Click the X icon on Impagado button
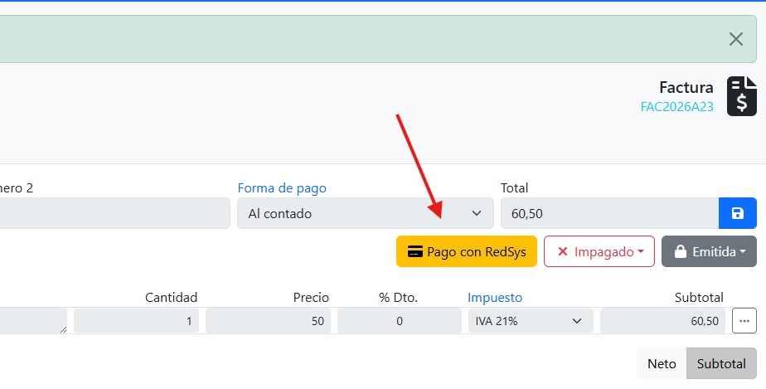 click(x=563, y=251)
